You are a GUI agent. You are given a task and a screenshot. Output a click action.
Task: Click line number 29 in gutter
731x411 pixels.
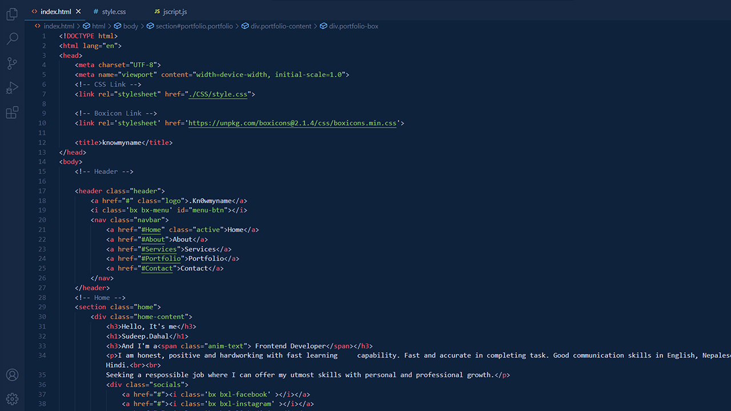42,307
